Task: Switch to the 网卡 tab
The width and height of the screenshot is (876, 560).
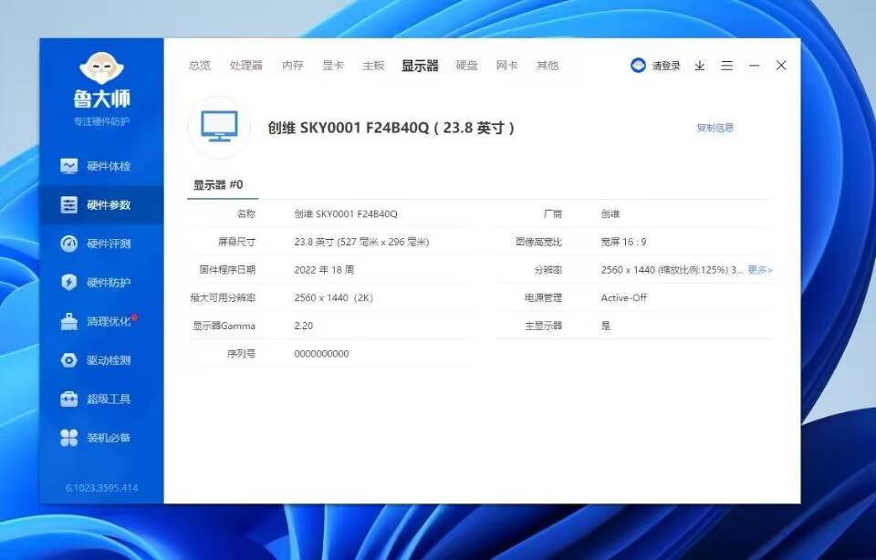Action: pos(507,66)
